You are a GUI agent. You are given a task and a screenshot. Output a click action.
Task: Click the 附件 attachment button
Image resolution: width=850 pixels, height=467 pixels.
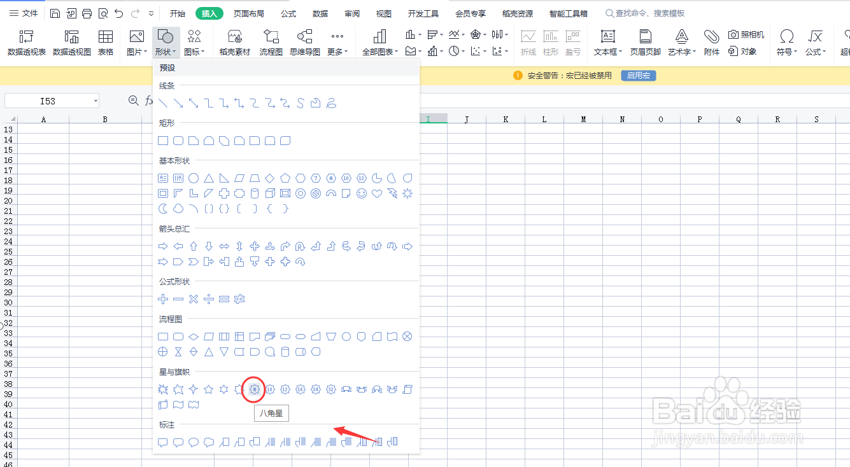(x=712, y=43)
